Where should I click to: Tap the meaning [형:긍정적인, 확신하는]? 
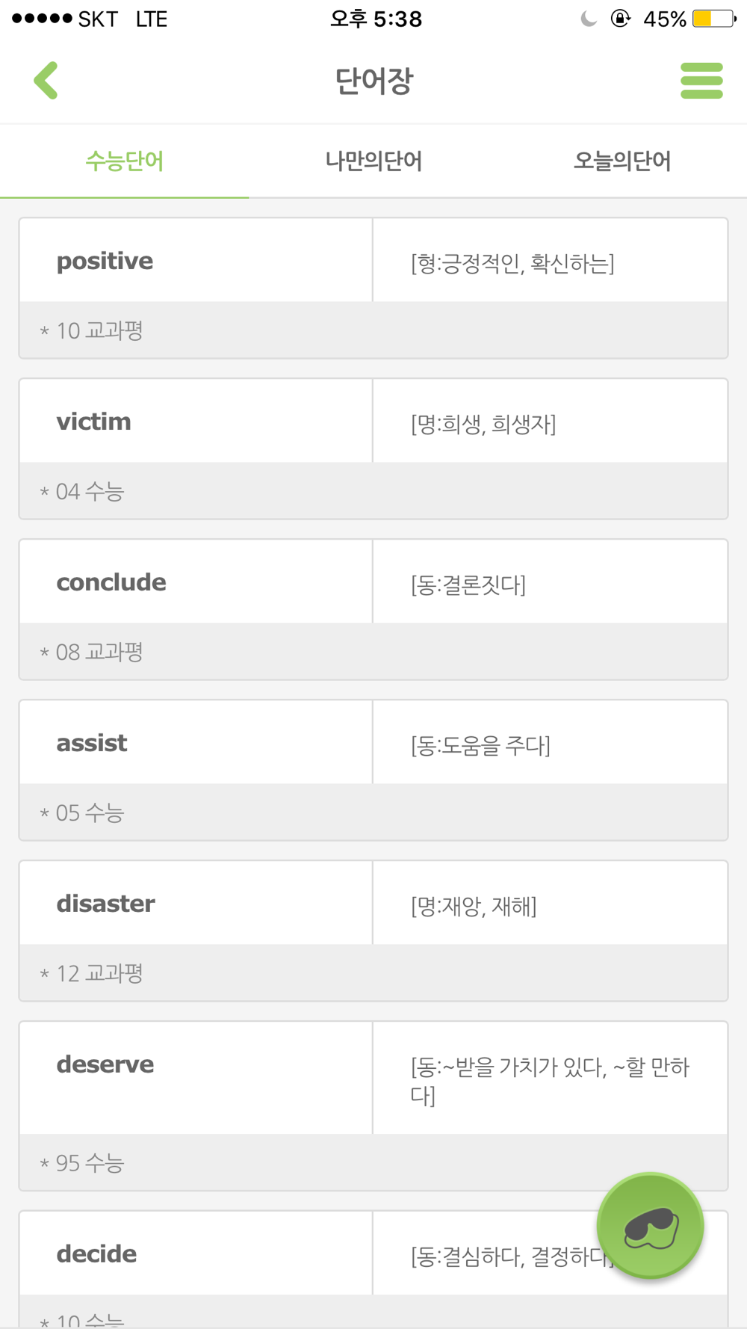tap(512, 263)
